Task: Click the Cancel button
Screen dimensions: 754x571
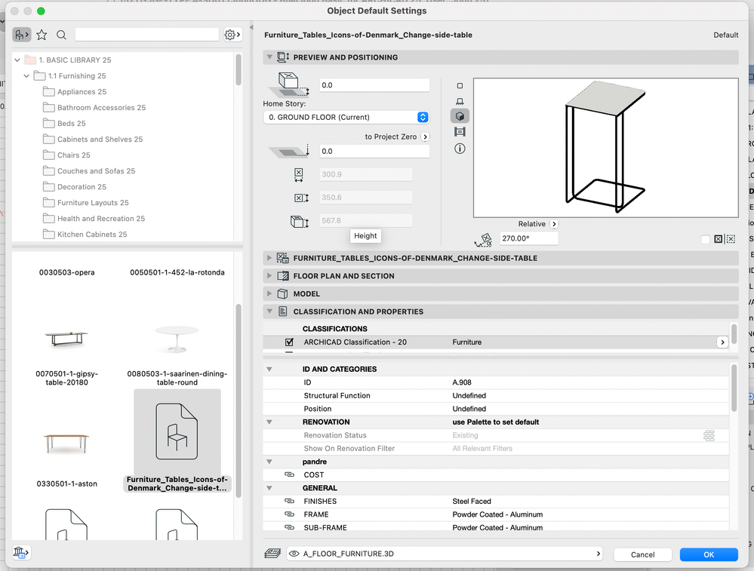Action: [x=642, y=554]
